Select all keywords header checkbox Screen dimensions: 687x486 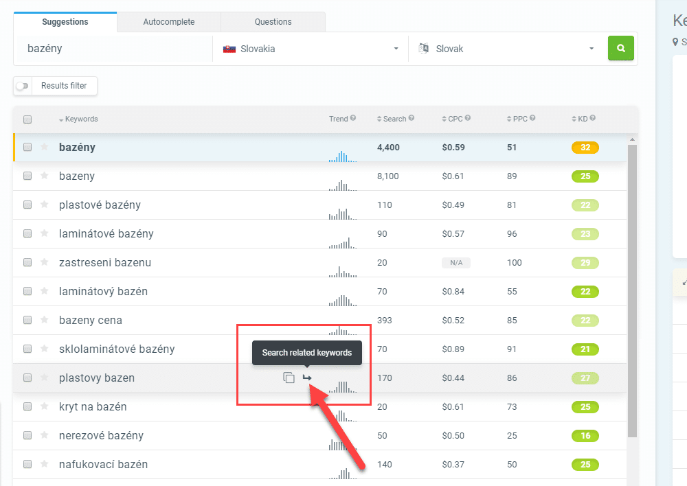(27, 119)
